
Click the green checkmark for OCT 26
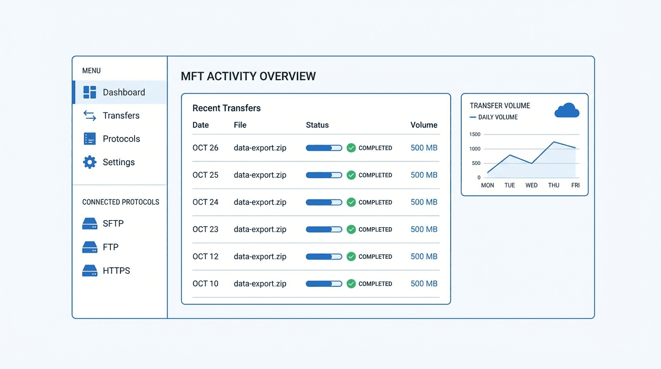(x=351, y=148)
